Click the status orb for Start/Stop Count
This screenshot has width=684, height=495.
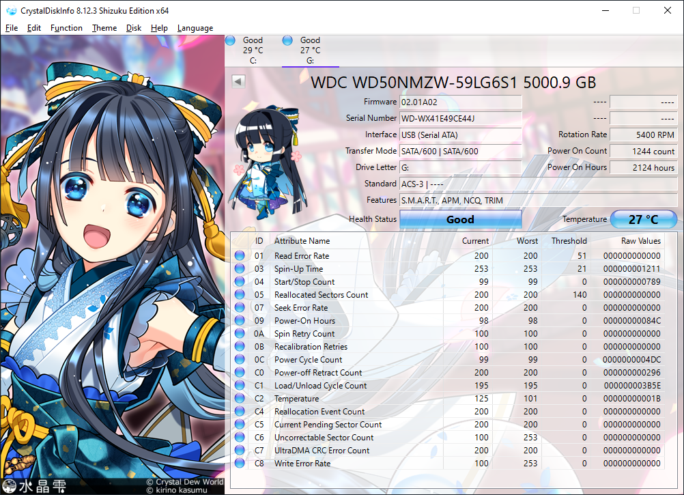(x=240, y=282)
